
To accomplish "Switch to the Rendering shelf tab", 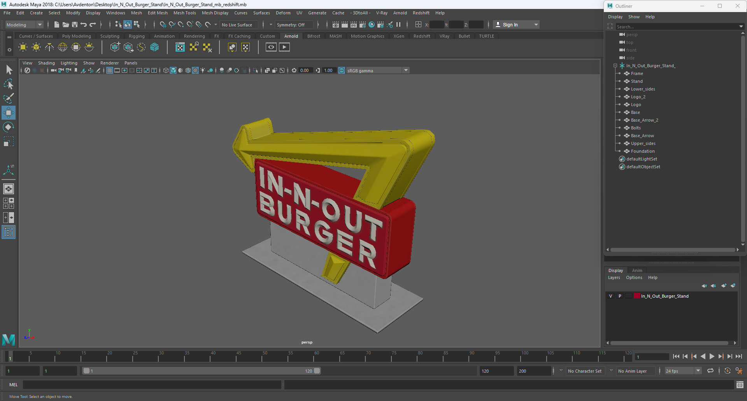I will pyautogui.click(x=194, y=36).
